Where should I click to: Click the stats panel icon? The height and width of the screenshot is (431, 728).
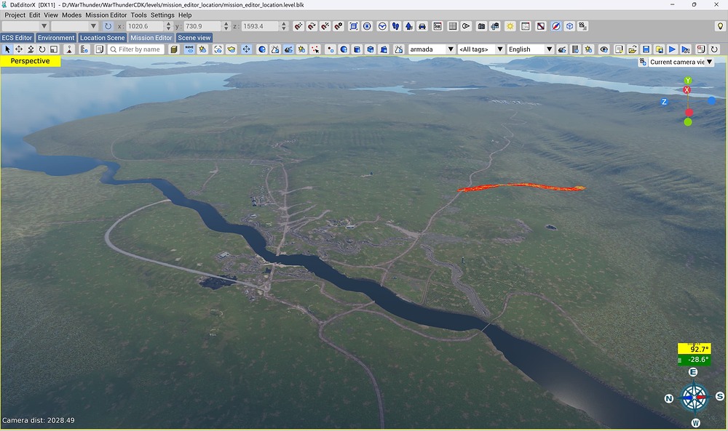tap(438, 26)
